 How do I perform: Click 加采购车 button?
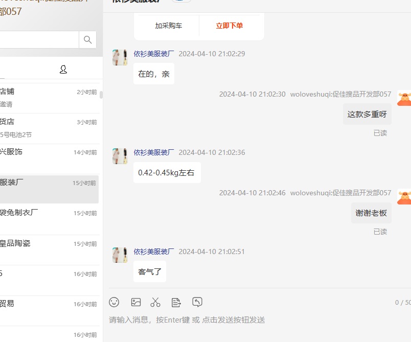(169, 26)
